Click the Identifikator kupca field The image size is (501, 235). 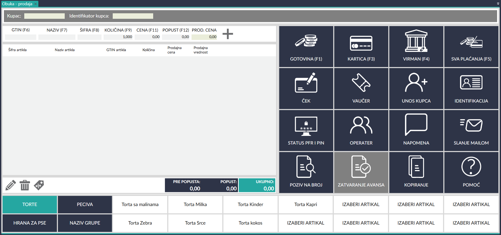pyautogui.click(x=133, y=16)
